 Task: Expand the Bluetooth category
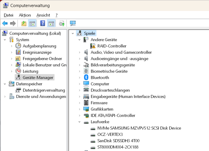pos(80,77)
